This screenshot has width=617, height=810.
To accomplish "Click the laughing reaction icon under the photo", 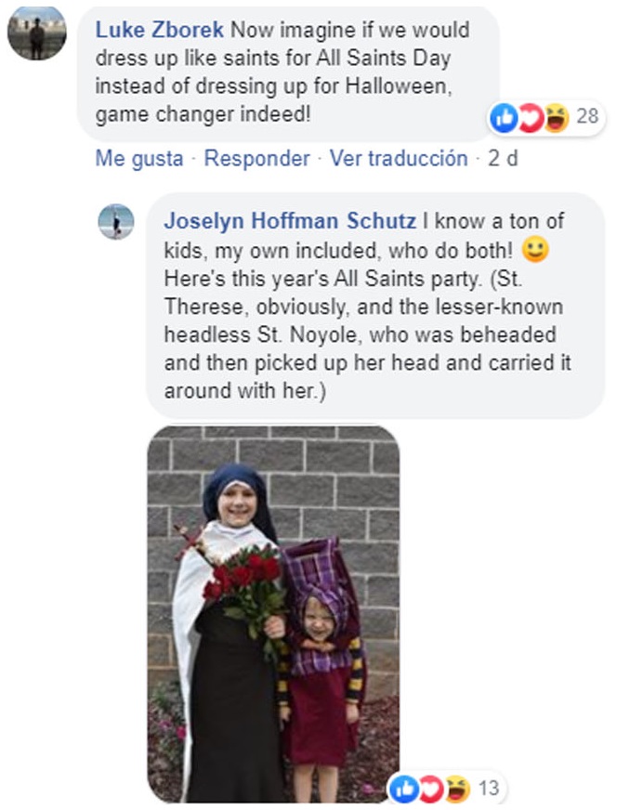I will (x=457, y=789).
